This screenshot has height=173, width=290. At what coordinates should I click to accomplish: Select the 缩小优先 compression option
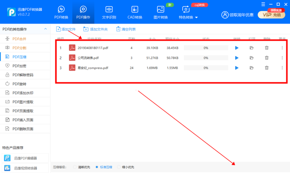tap(126, 167)
